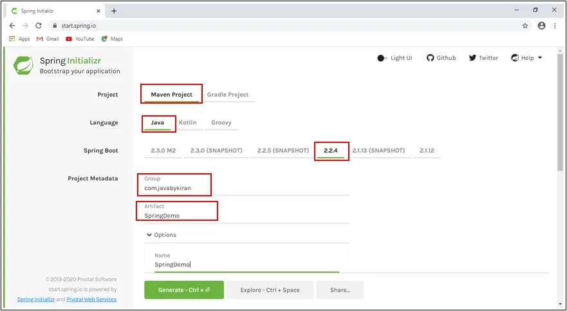Open the Help dropdown menu
Viewport: 567px width, 311px height.
point(526,58)
